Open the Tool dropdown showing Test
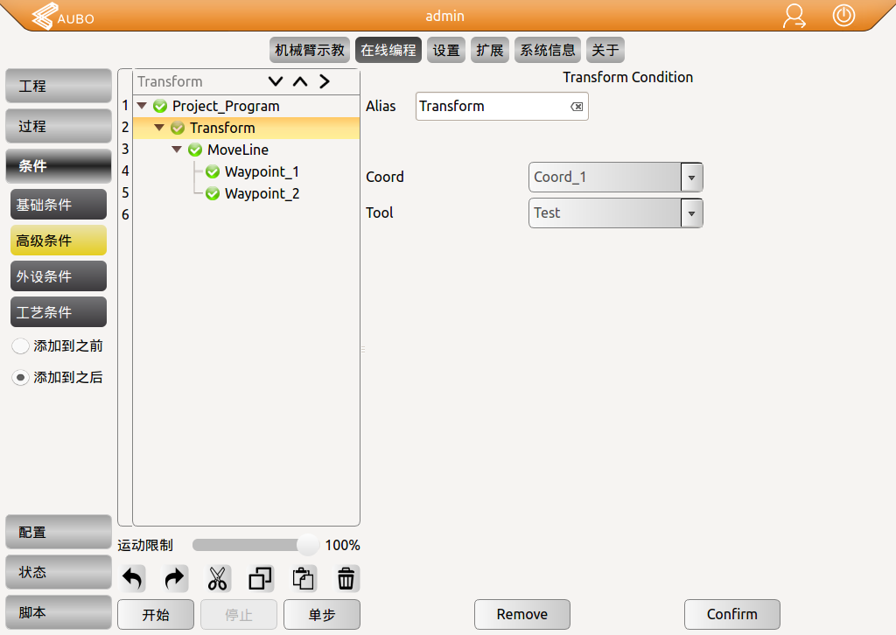 691,213
